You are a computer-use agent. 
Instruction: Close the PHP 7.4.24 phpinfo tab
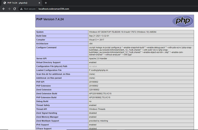[39, 3]
